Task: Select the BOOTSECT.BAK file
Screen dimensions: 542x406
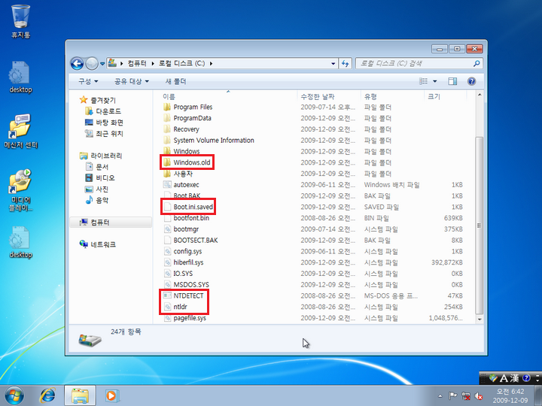Action: click(190, 240)
